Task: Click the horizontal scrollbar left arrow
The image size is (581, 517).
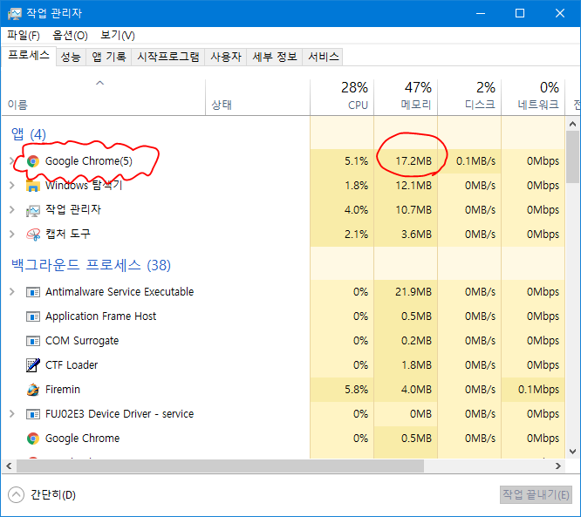Action: pos(9,466)
